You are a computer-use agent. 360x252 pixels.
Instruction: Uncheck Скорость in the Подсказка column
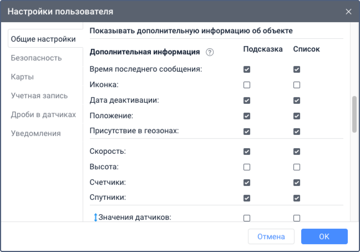pos(247,152)
